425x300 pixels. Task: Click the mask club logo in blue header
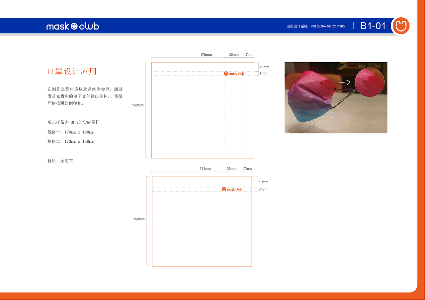[73, 26]
